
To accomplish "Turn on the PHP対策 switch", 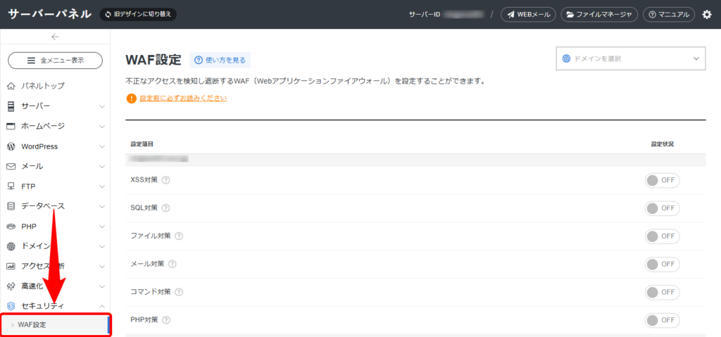I will 662,320.
